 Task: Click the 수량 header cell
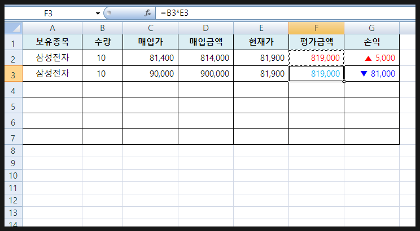click(x=102, y=42)
